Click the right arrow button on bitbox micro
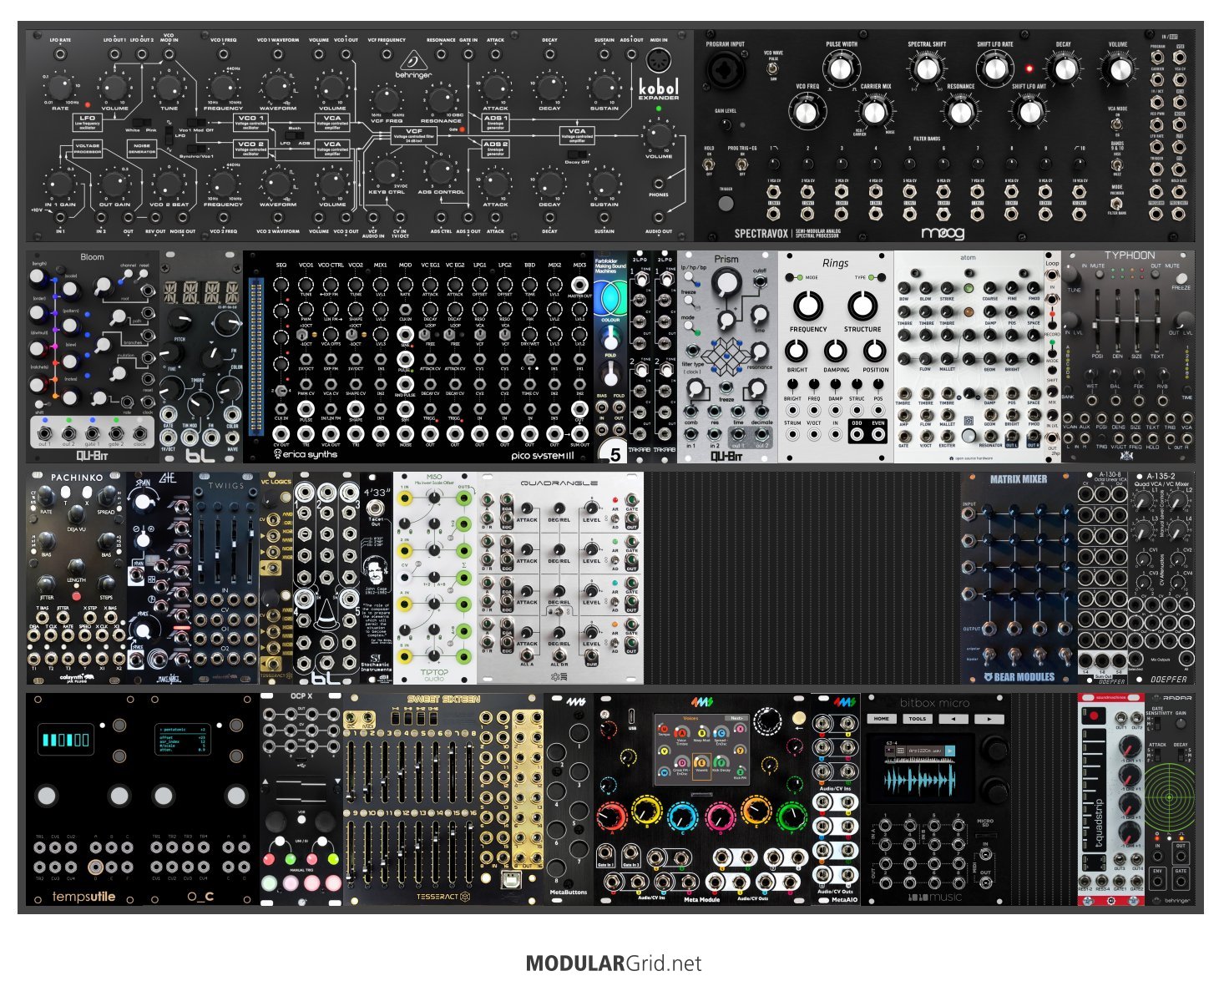This screenshot has height=981, width=1229. (989, 718)
